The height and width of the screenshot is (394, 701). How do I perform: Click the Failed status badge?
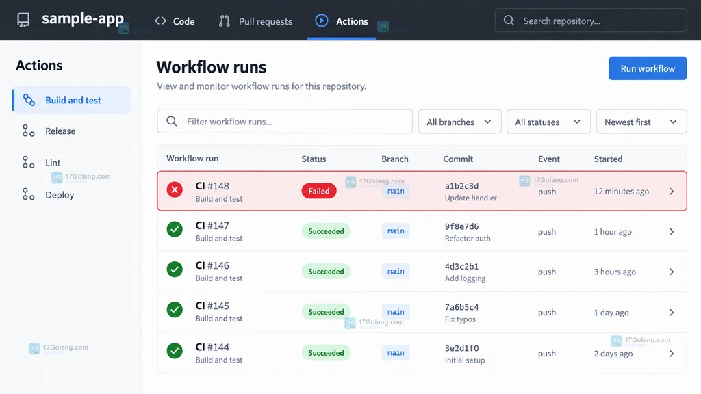coord(319,191)
